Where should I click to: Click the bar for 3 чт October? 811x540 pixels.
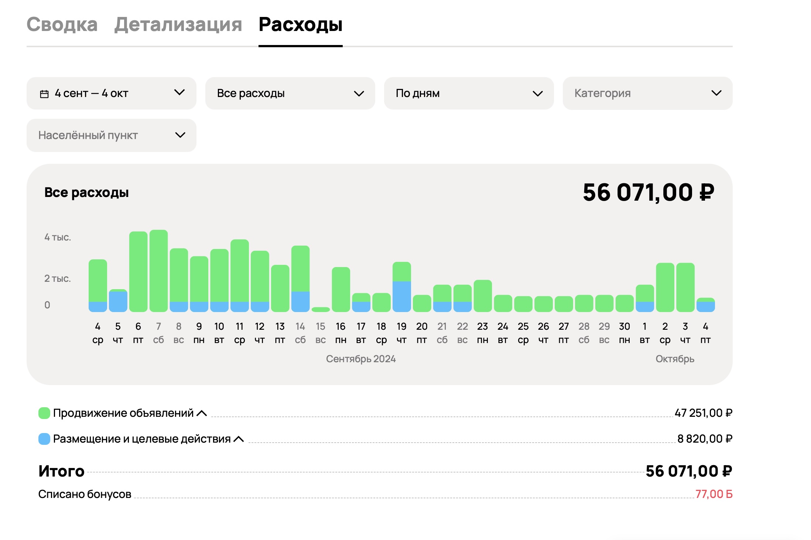point(685,287)
